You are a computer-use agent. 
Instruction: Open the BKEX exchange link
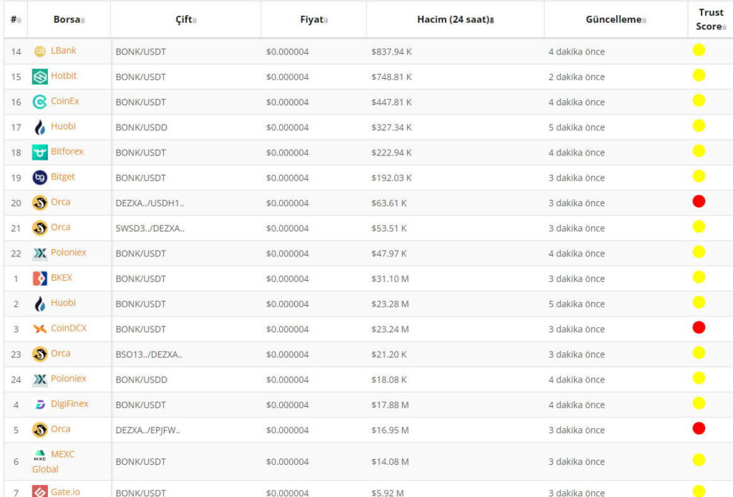(62, 278)
